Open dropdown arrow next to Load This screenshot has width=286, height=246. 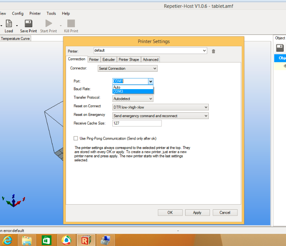pyautogui.click(x=17, y=26)
